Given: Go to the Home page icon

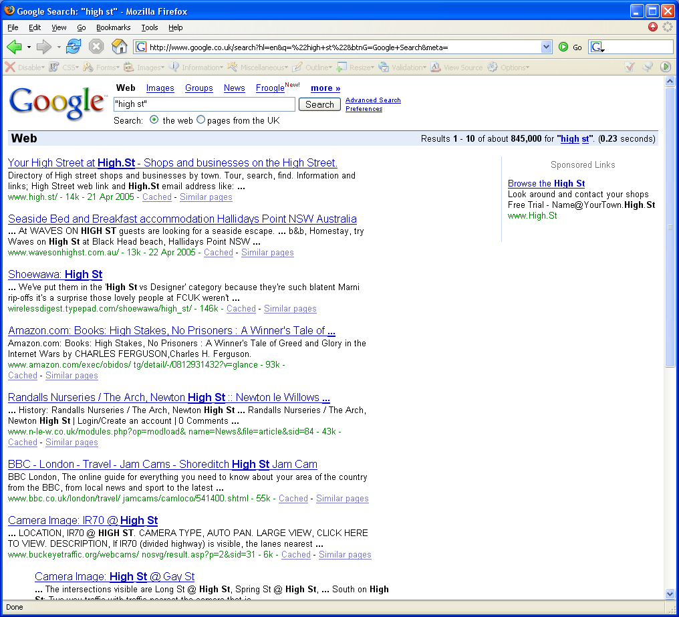Looking at the screenshot, I should pos(119,47).
